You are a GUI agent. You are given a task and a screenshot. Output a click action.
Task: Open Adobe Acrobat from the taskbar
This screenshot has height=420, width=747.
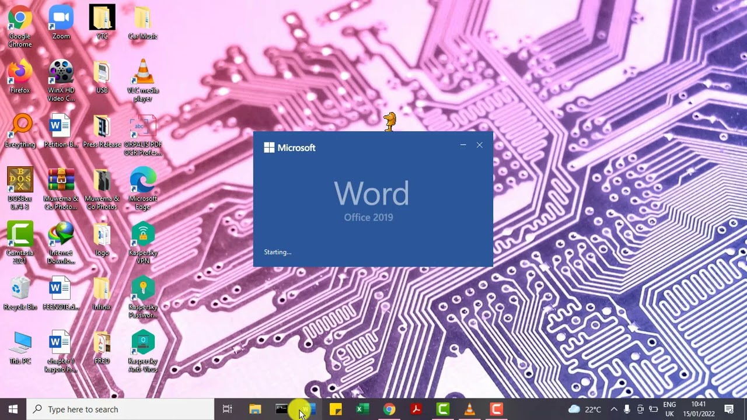tap(416, 409)
